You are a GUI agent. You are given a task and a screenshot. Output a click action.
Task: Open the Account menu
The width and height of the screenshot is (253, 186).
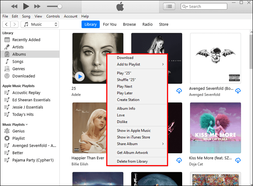[70, 16]
